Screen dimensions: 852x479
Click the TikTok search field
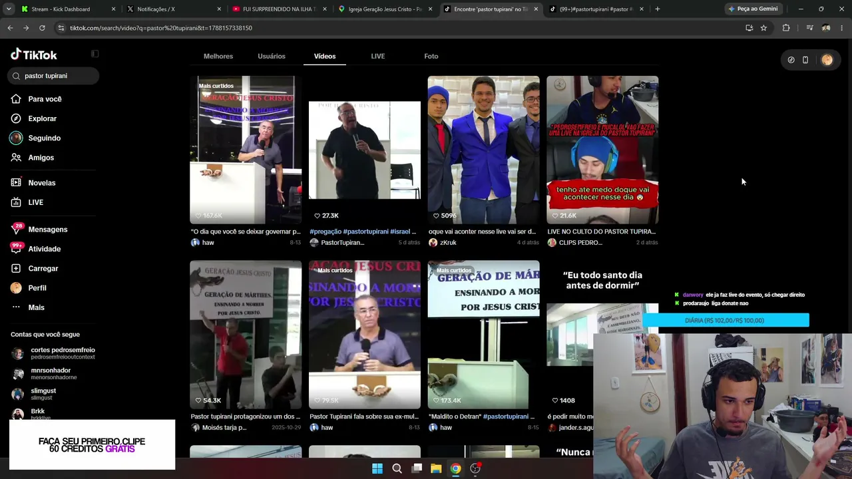(54, 76)
